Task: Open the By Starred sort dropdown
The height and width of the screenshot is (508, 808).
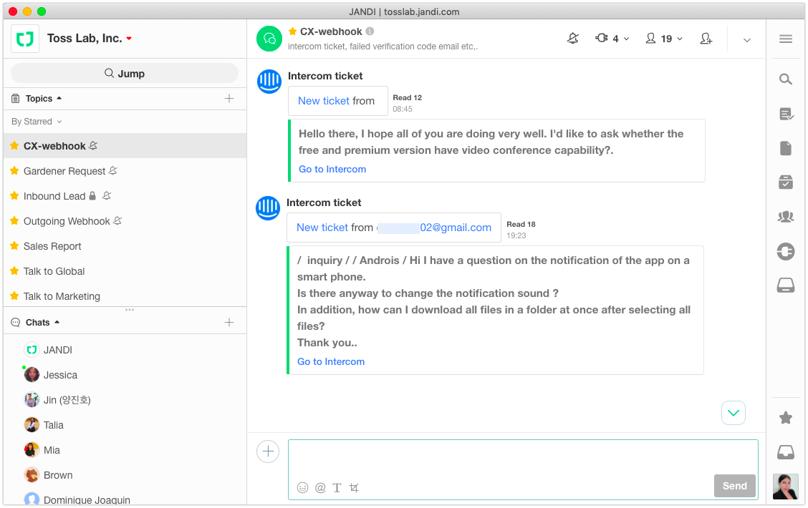Action: point(37,122)
